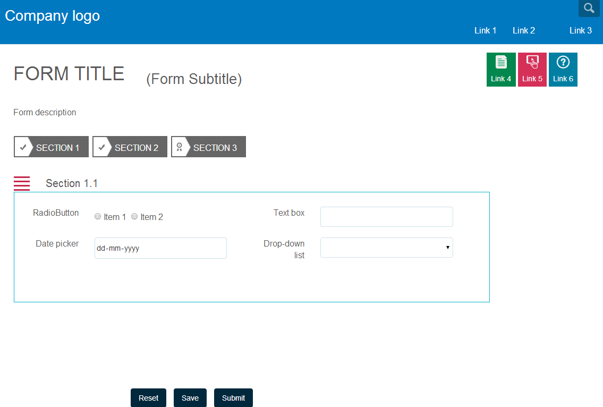This screenshot has width=603, height=407.
Task: Switch to the SECTION 3 tab
Action: point(208,147)
